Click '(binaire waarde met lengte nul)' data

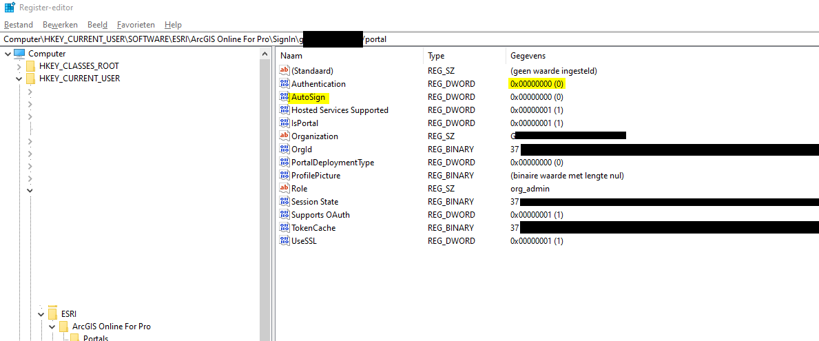point(567,175)
